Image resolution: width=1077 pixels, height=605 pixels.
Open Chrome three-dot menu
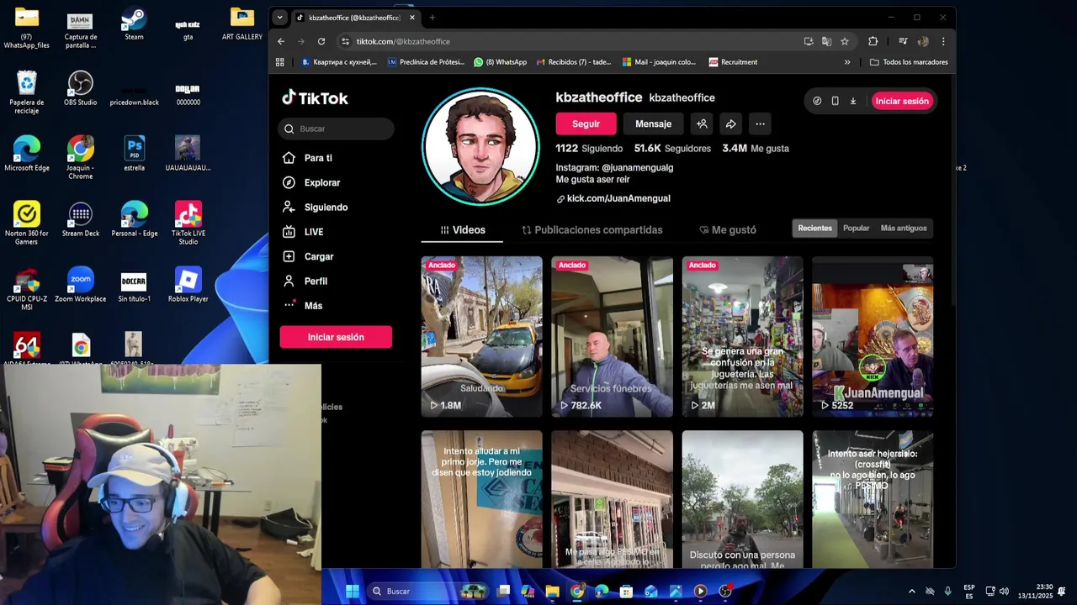pyautogui.click(x=943, y=41)
